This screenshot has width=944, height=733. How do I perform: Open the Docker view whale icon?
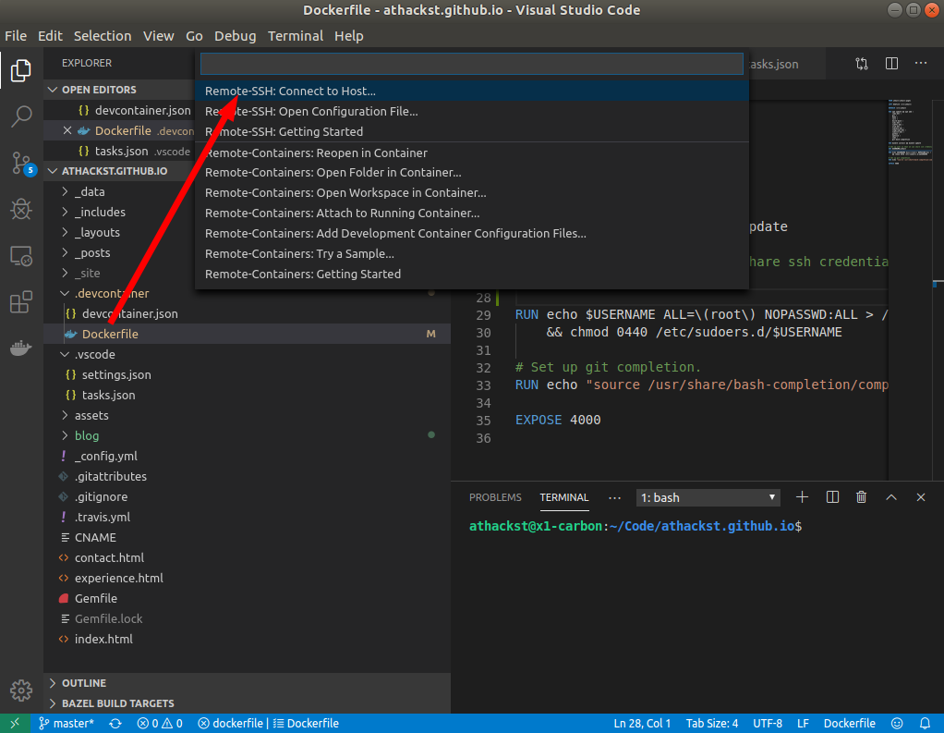pyautogui.click(x=21, y=348)
